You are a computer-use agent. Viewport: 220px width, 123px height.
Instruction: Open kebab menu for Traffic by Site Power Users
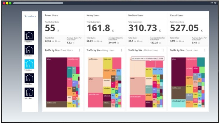80,50
